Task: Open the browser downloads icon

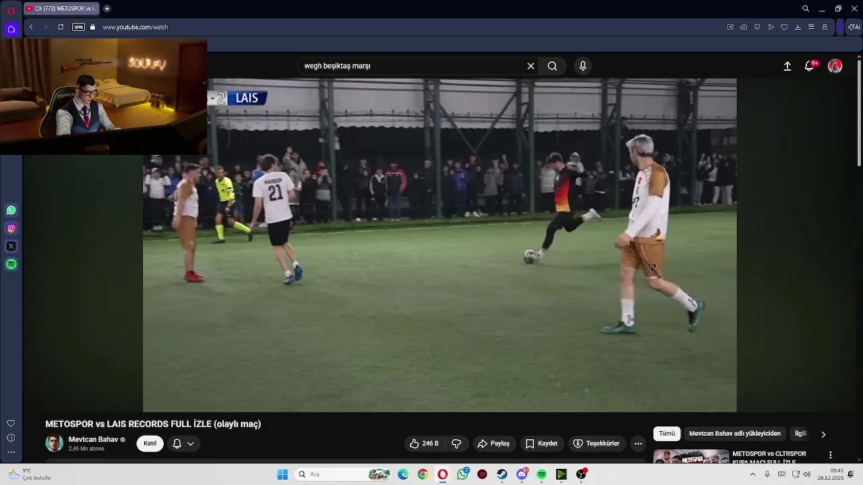Action: (798, 27)
